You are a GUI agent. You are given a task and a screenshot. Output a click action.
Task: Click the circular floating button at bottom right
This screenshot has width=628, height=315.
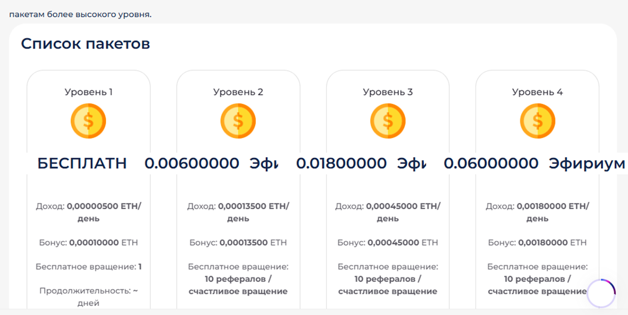[601, 293]
